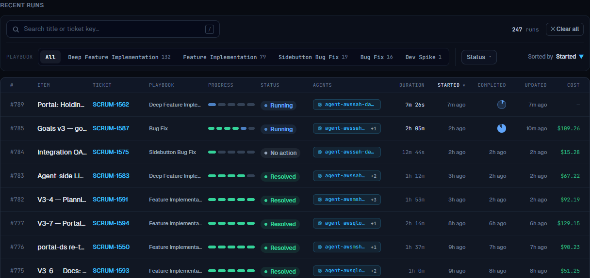
Task: Open ticket SCRUM-1591
Action: tap(110, 200)
